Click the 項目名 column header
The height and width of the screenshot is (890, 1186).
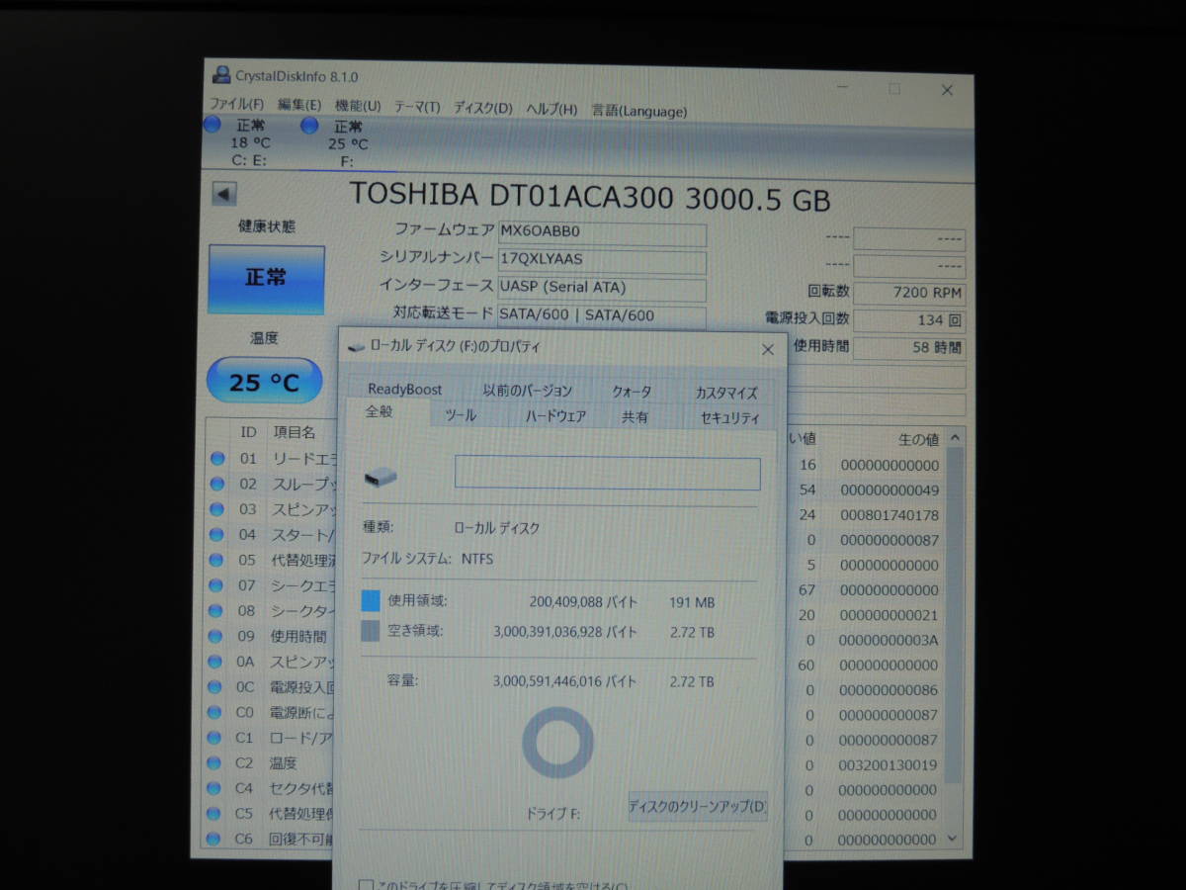295,432
